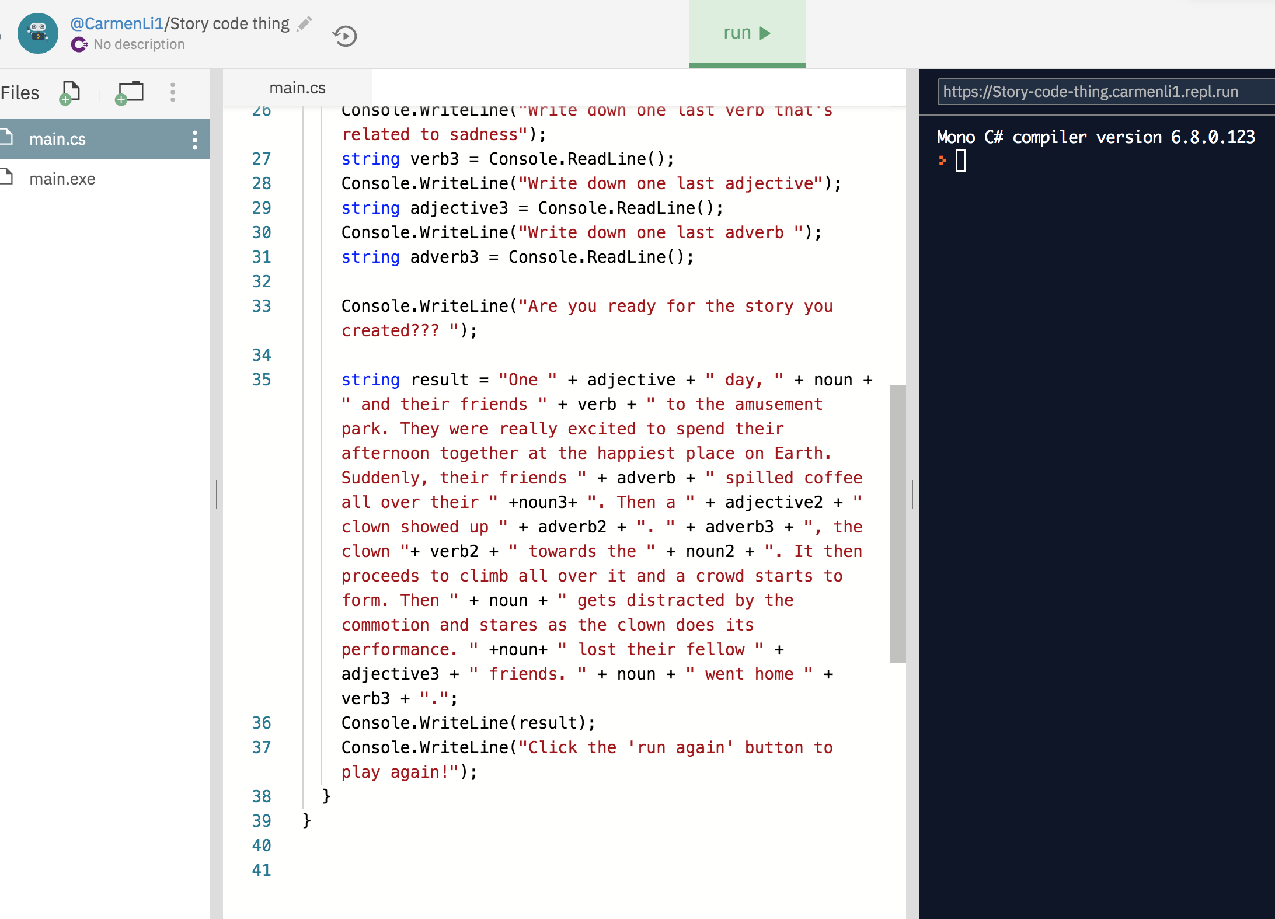Click the main.exe file icon in sidebar
The width and height of the screenshot is (1275, 919).
tap(7, 176)
